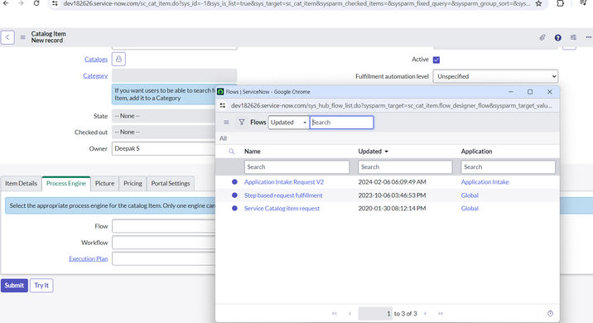The image size is (593, 323).
Task: Sort by the Name column header
Action: 253,152
